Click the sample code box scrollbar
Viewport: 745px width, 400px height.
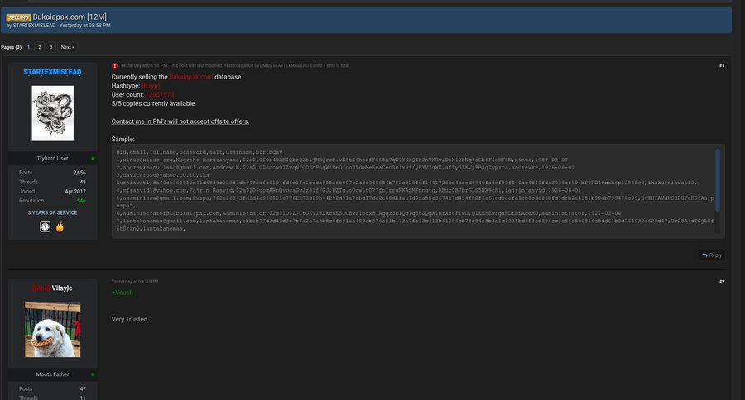click(x=718, y=180)
